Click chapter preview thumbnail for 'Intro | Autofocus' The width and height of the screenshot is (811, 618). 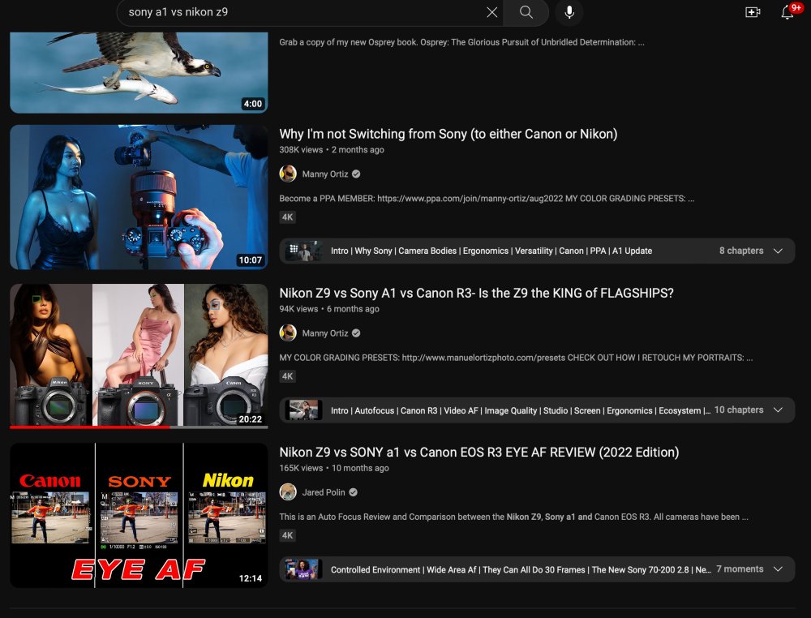click(303, 410)
